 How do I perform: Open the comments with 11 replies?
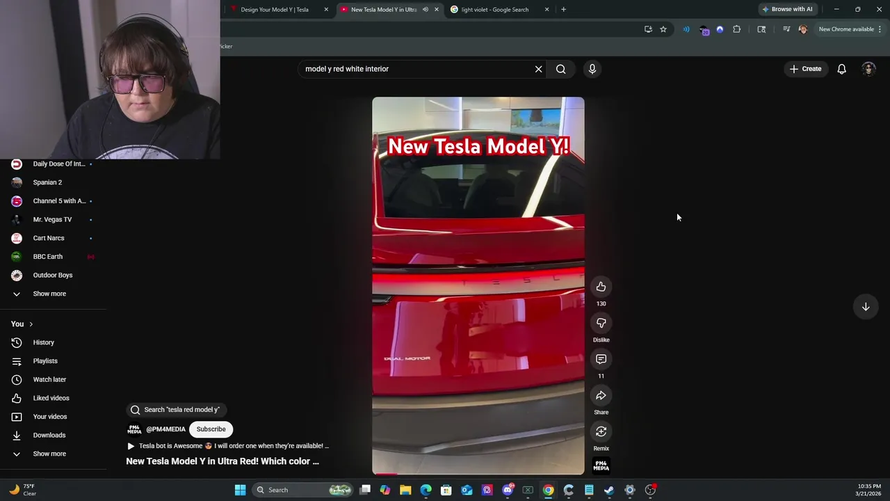click(x=601, y=359)
